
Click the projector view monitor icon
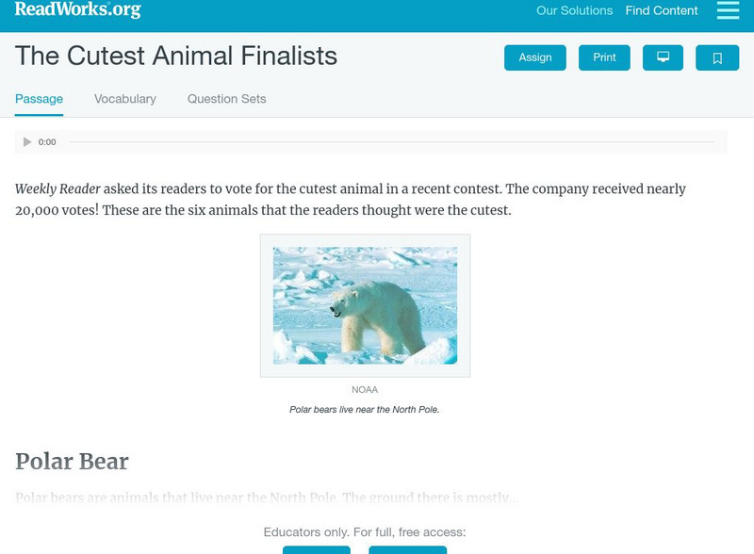[x=663, y=57]
